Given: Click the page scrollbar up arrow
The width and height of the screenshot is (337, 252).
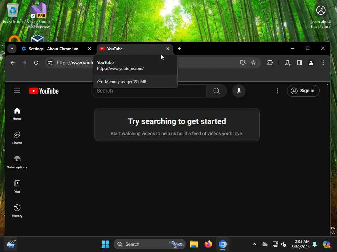Looking at the screenshot, I should [327, 85].
